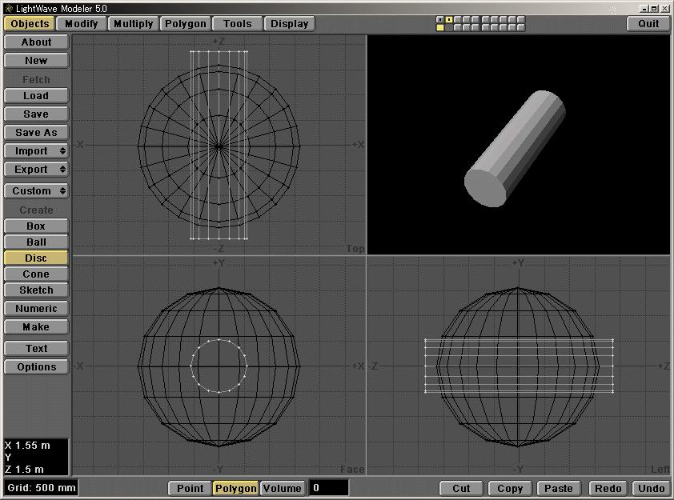
Task: Open the Import format dropdown
Action: pyautogui.click(x=35, y=150)
